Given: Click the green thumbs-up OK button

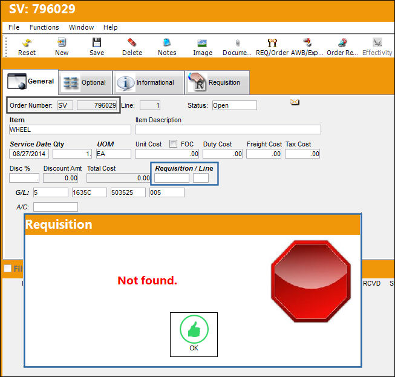Looking at the screenshot, I should point(194,335).
